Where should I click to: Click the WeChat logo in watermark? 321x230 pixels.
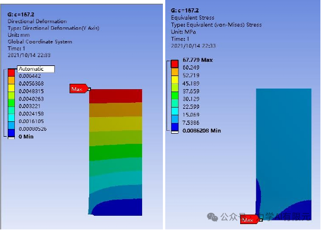click(212, 217)
